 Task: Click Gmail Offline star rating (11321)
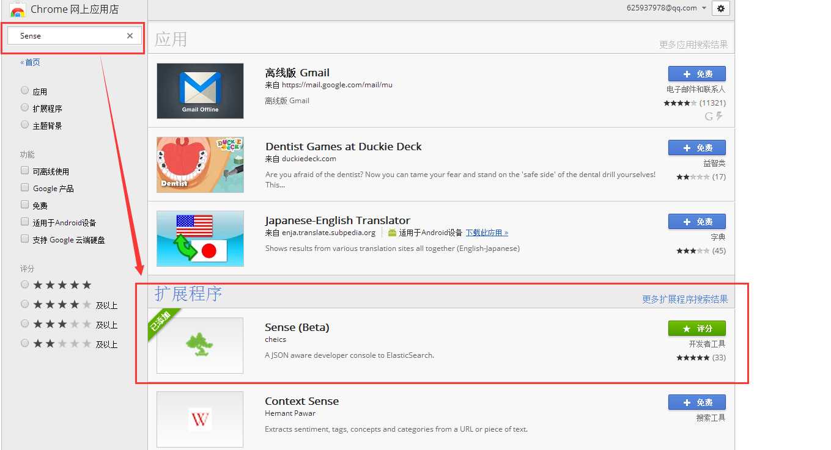coord(695,103)
